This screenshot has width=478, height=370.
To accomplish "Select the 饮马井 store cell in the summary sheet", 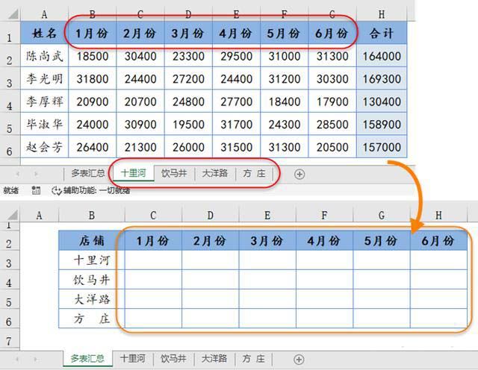I will tap(91, 279).
